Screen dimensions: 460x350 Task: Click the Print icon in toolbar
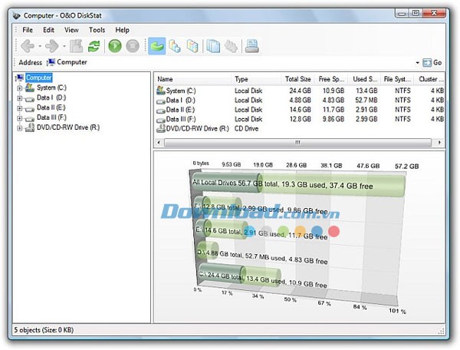[251, 47]
